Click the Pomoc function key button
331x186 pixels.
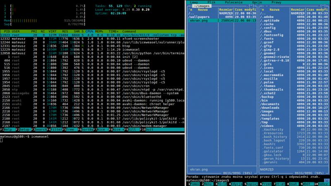[194, 184]
